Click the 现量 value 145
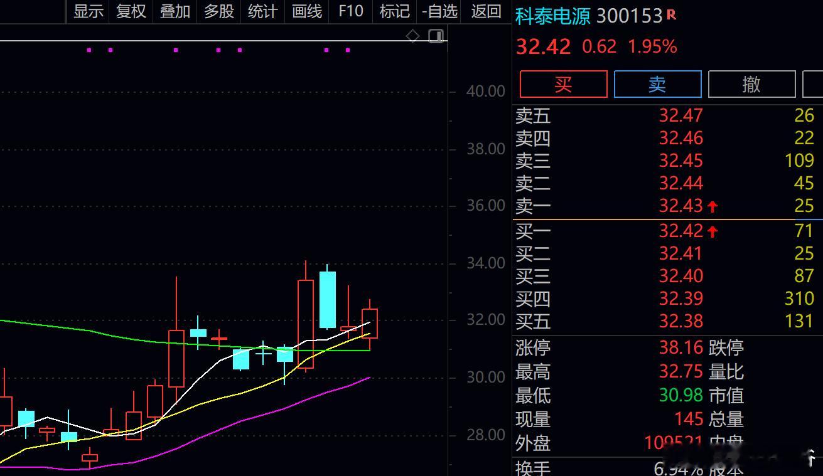Viewport: 823px width, 476px height. point(689,419)
